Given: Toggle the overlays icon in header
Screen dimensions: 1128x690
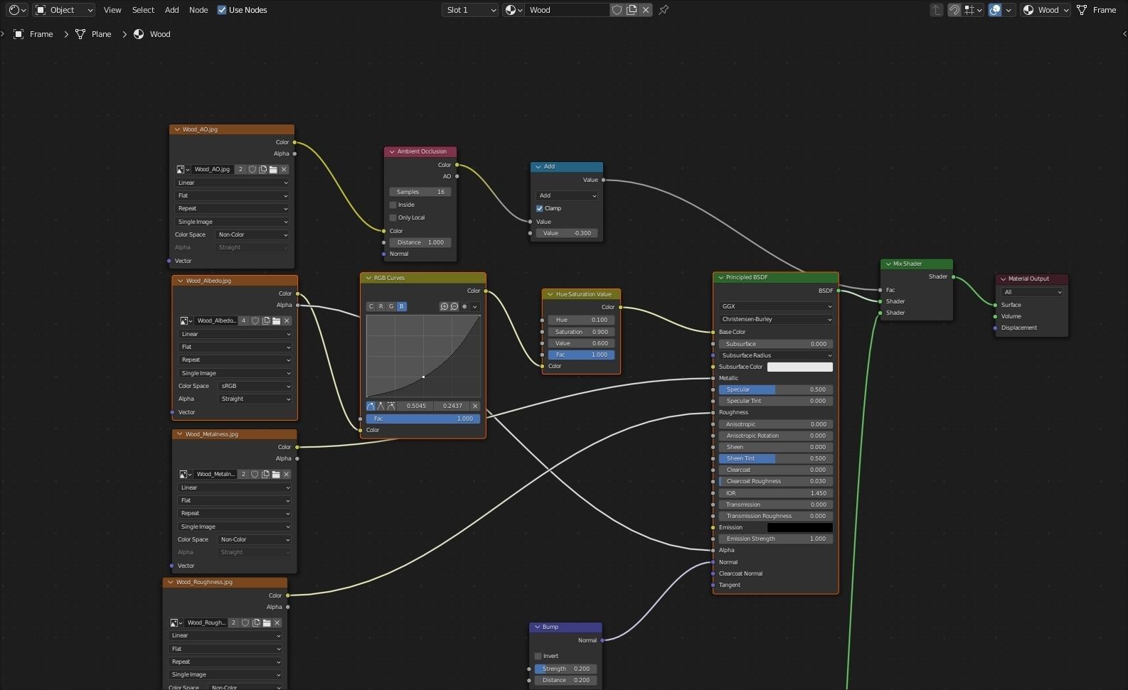Looking at the screenshot, I should [x=996, y=10].
